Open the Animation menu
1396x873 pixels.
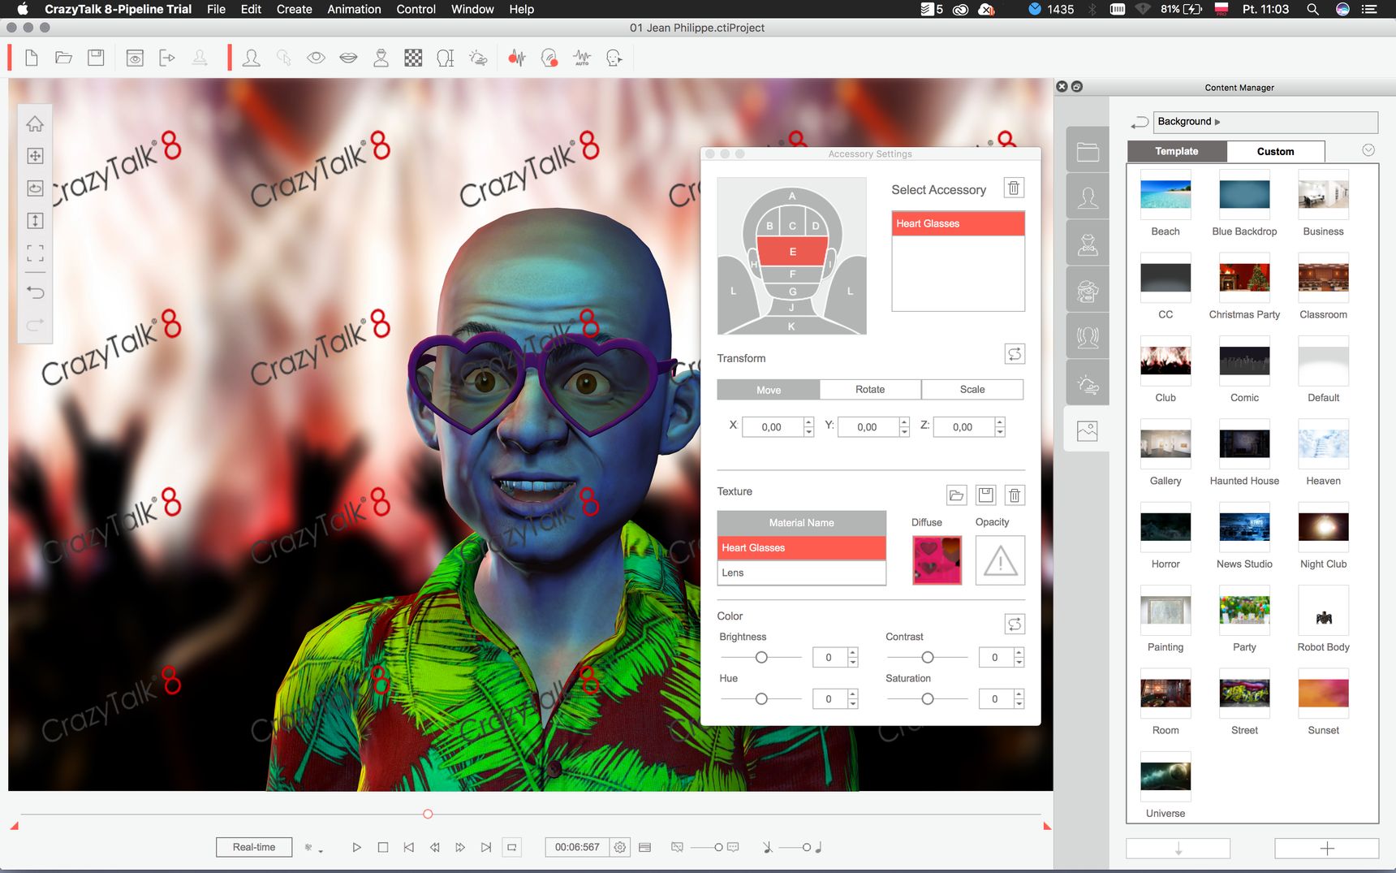tap(354, 9)
